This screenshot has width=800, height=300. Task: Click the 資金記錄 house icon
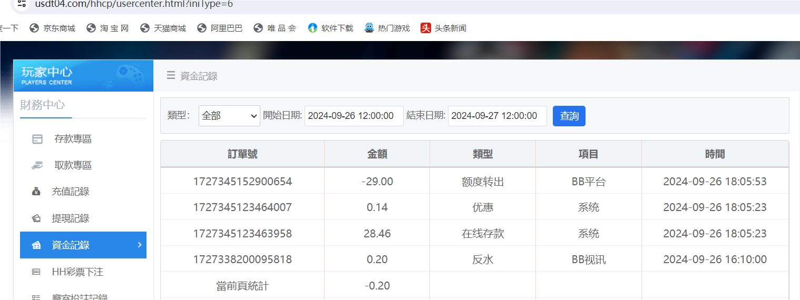(x=37, y=245)
